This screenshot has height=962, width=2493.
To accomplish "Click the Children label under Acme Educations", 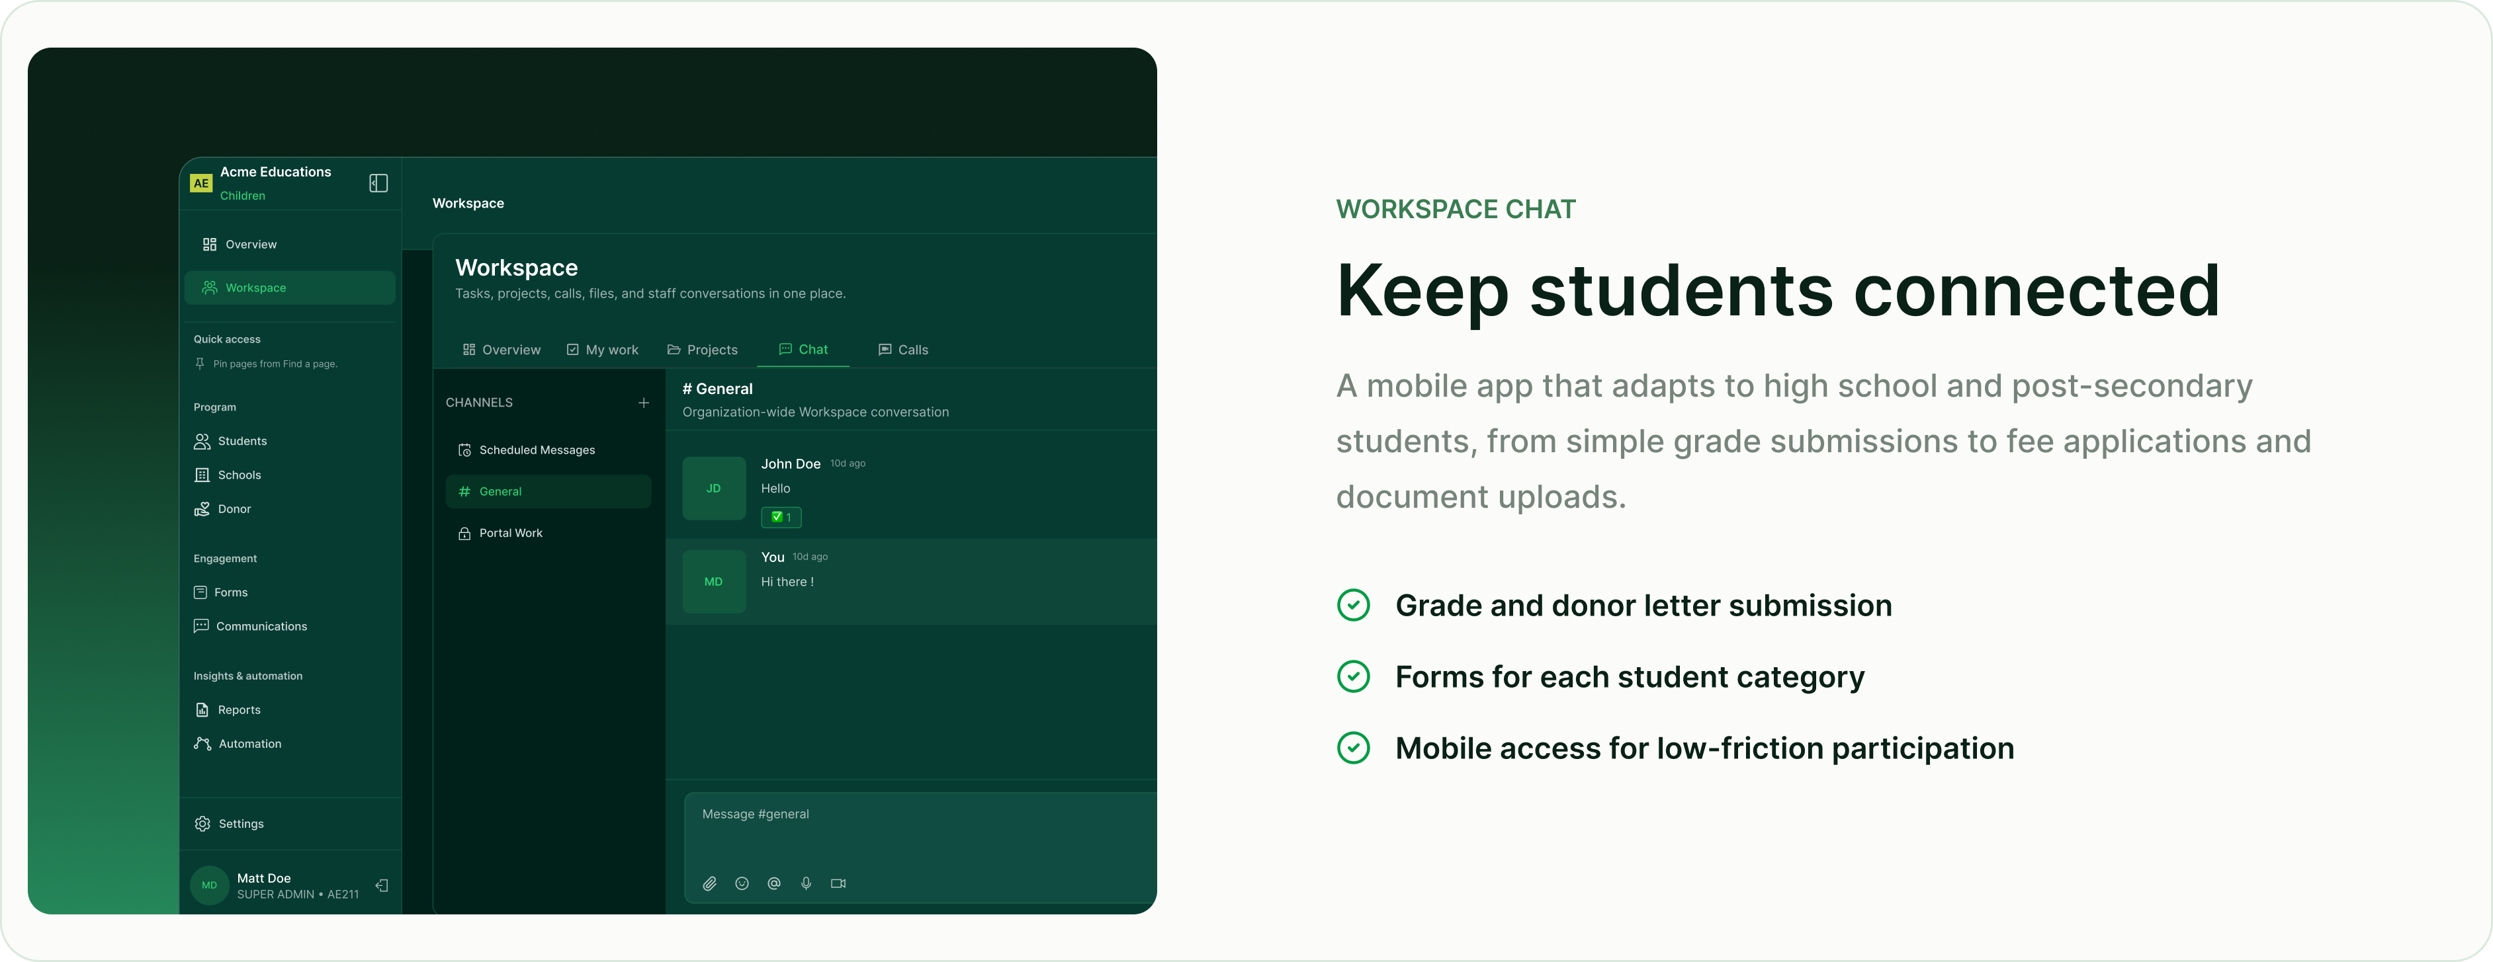I will [243, 195].
